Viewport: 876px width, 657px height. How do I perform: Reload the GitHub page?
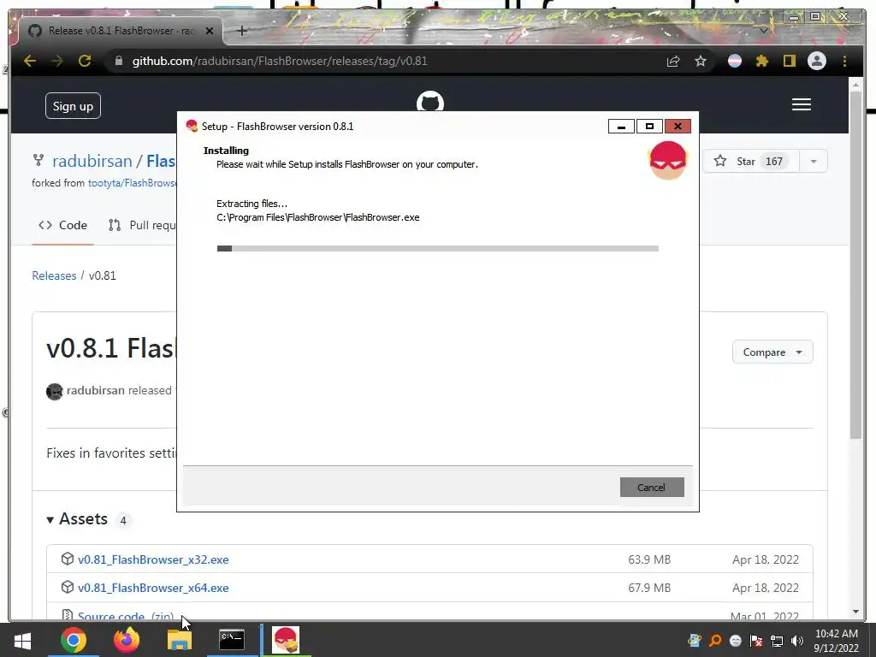[x=85, y=61]
